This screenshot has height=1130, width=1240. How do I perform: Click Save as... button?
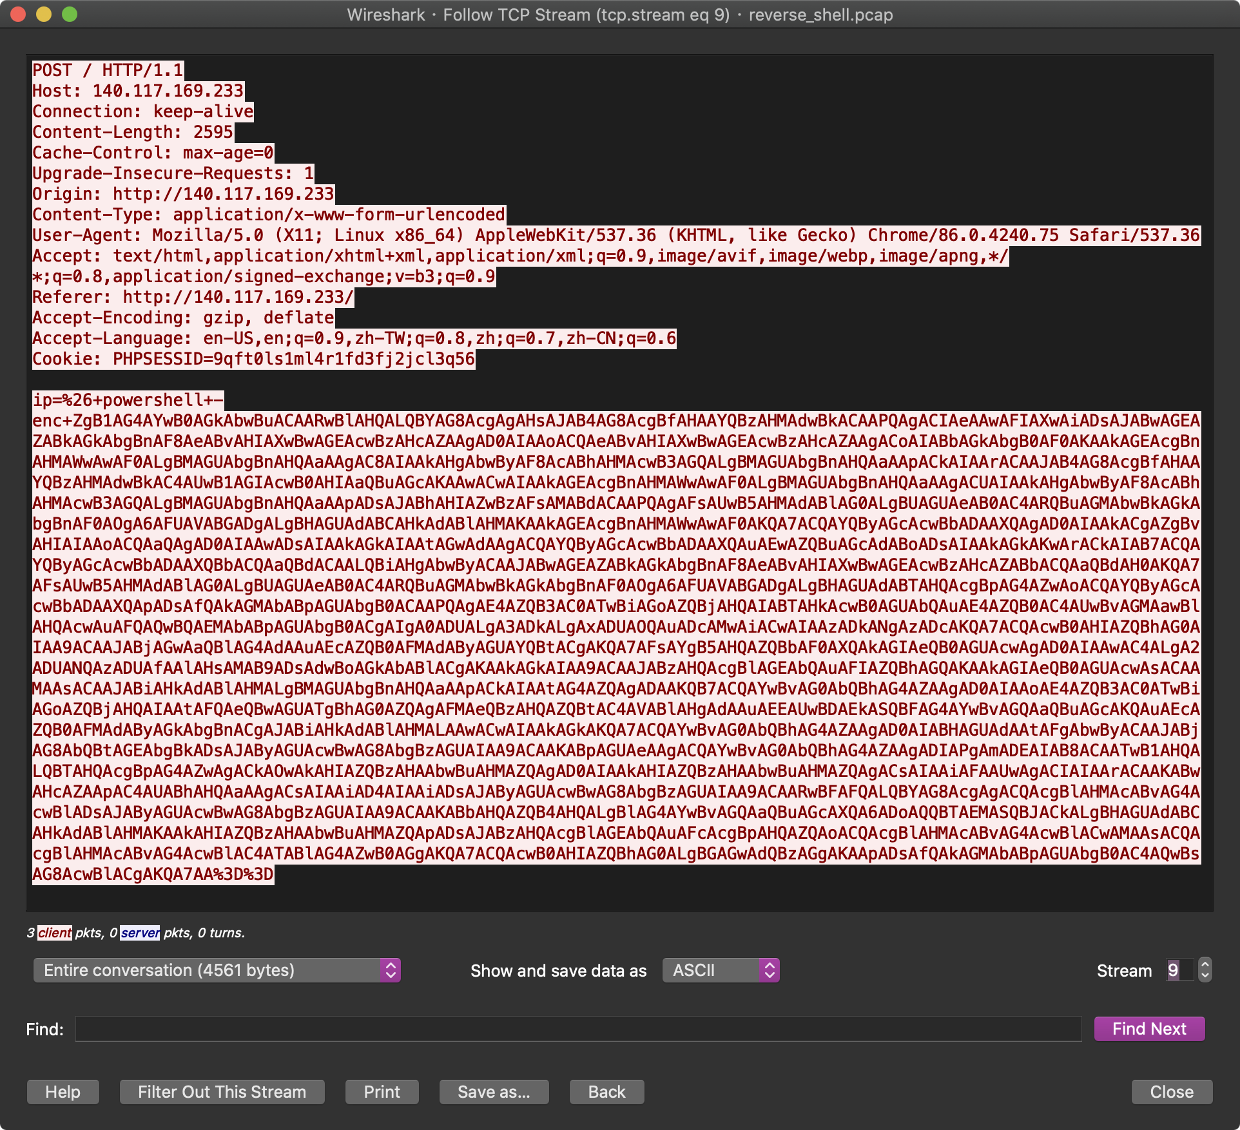(494, 1092)
